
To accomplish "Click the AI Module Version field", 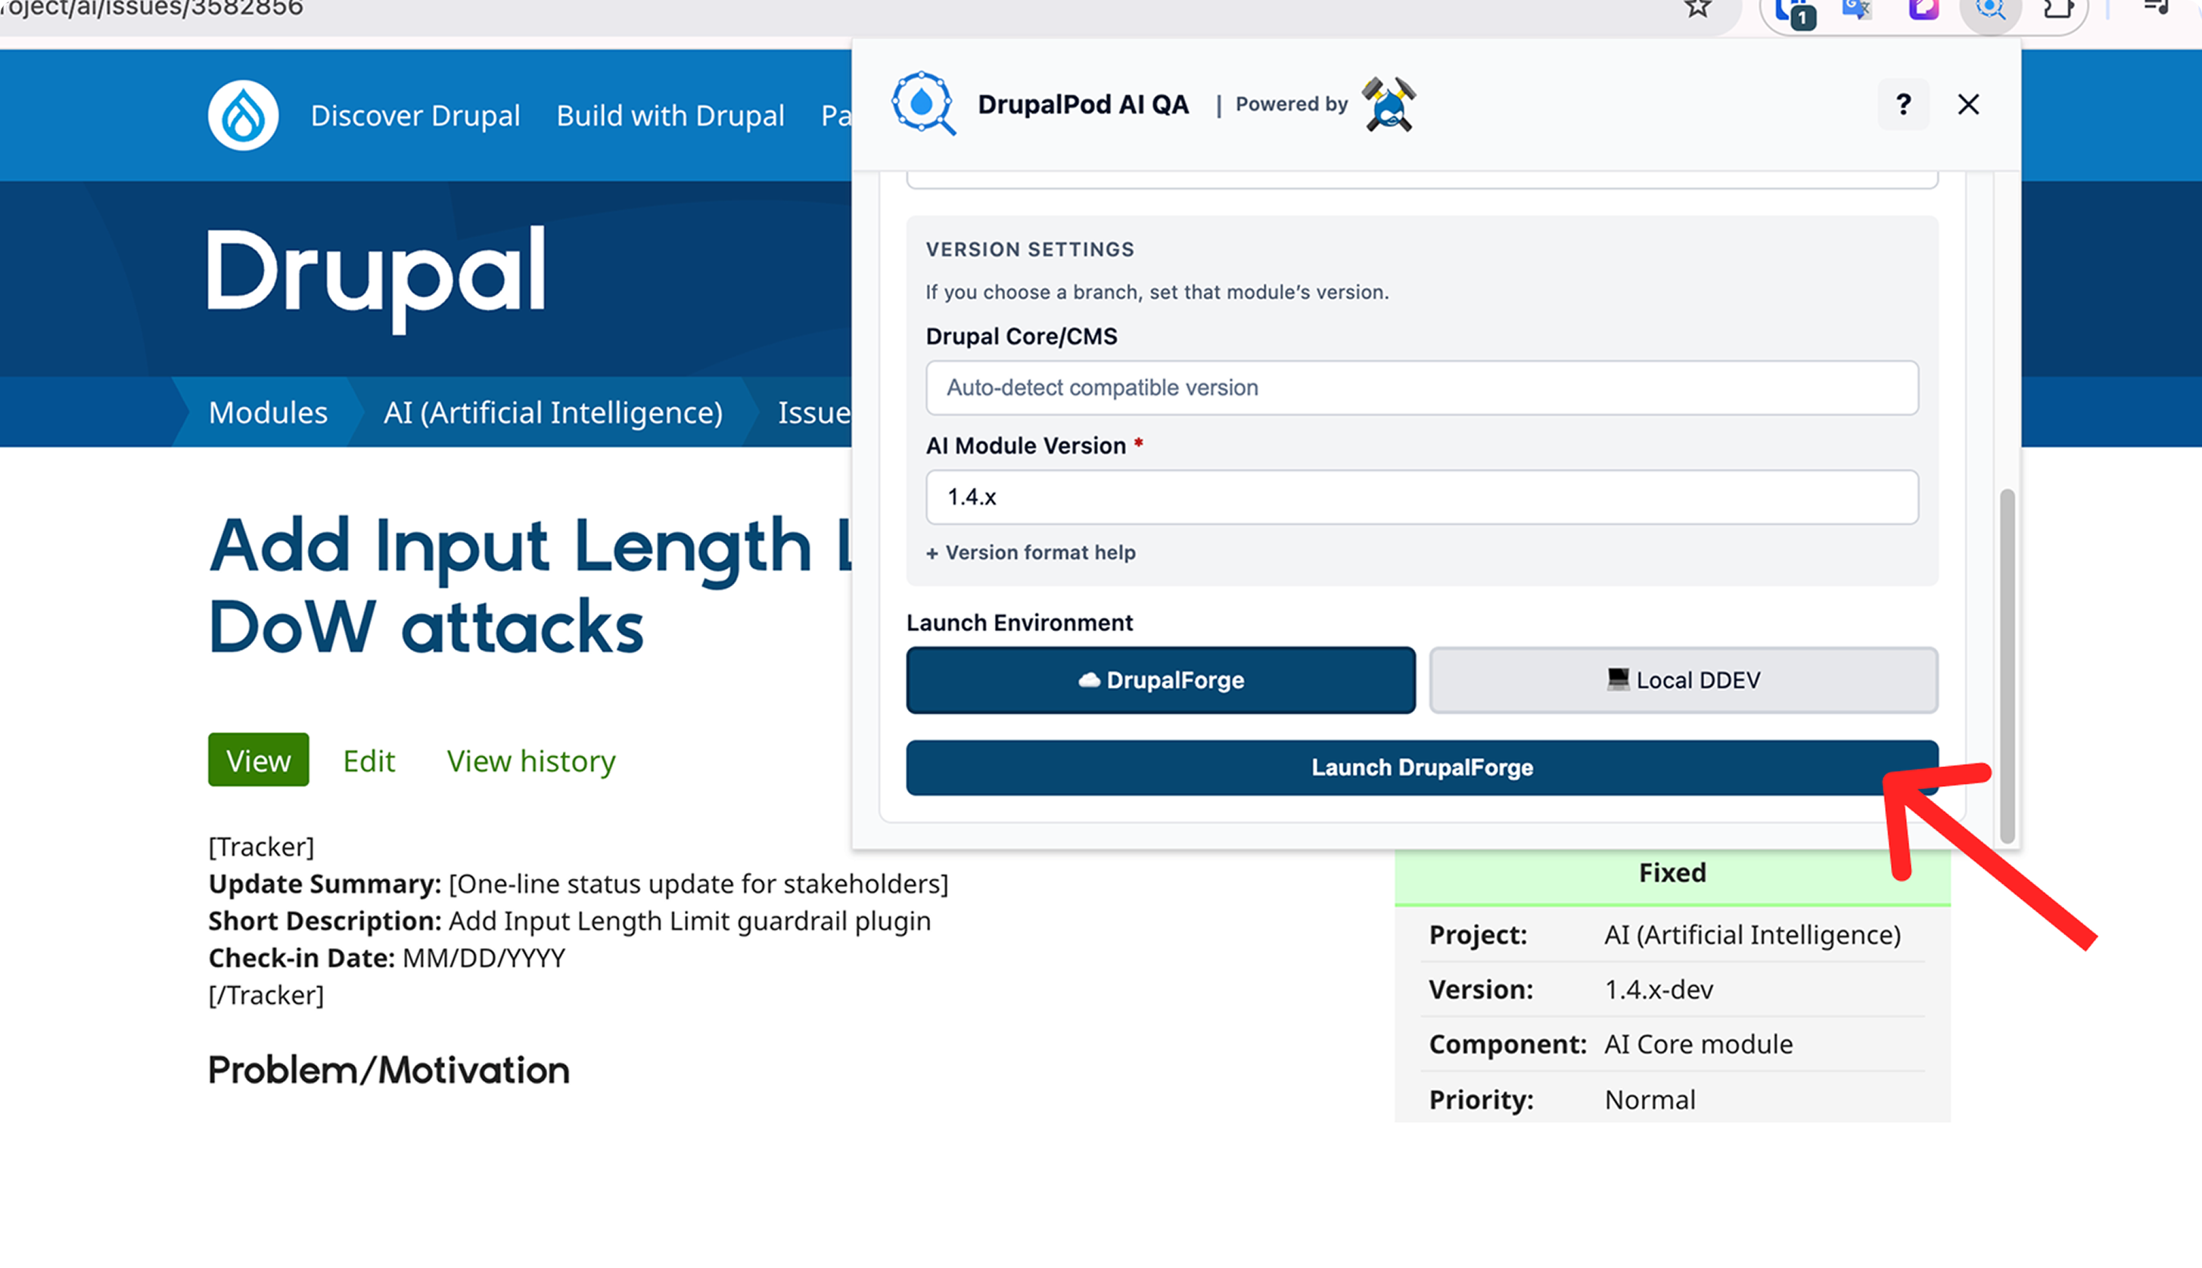I will (1422, 497).
